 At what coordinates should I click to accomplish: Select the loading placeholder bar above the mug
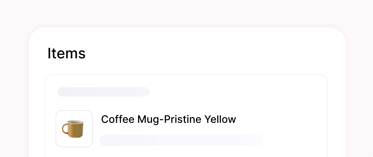pyautogui.click(x=103, y=92)
